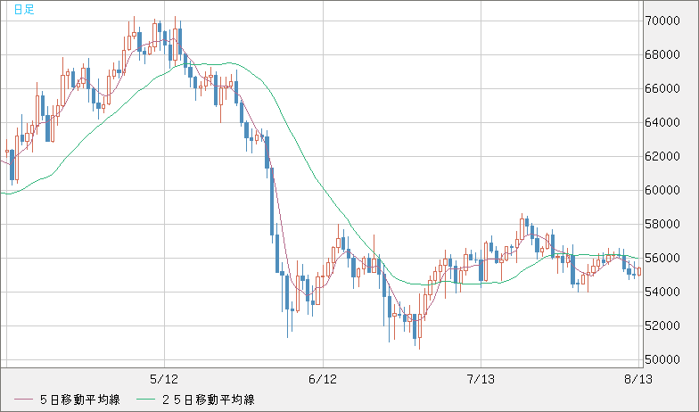Click the 52000 price axis label
The width and height of the screenshot is (699, 412).
click(x=662, y=326)
